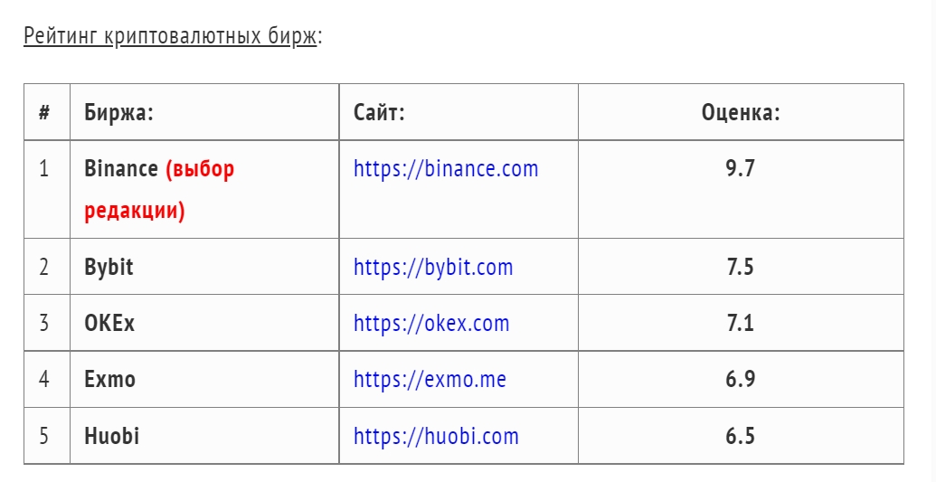Open the huobi.com link
This screenshot has width=936, height=482.
(437, 436)
